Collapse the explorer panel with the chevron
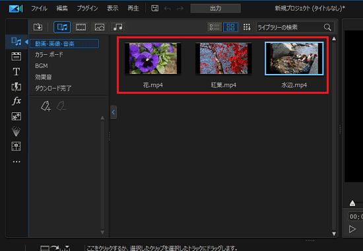 [x=114, y=112]
